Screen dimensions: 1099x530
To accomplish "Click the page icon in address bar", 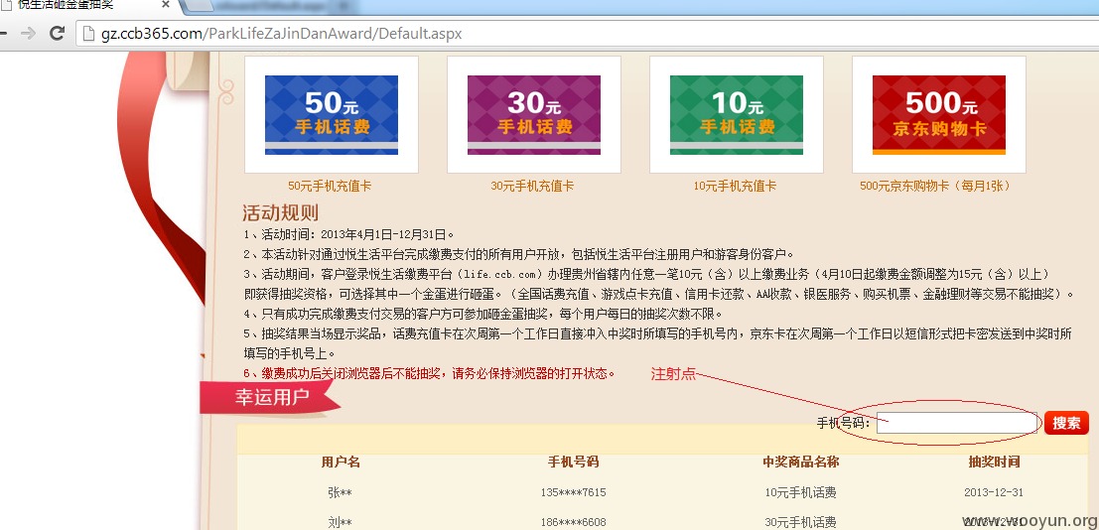I will (x=88, y=33).
